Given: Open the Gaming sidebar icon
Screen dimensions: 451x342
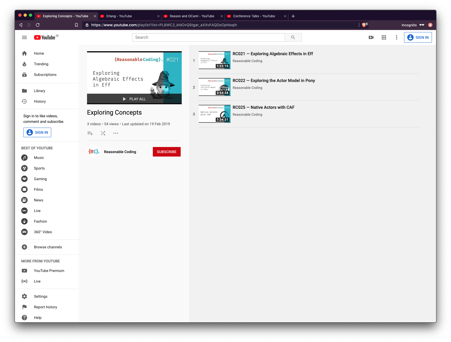Looking at the screenshot, I should 24,179.
